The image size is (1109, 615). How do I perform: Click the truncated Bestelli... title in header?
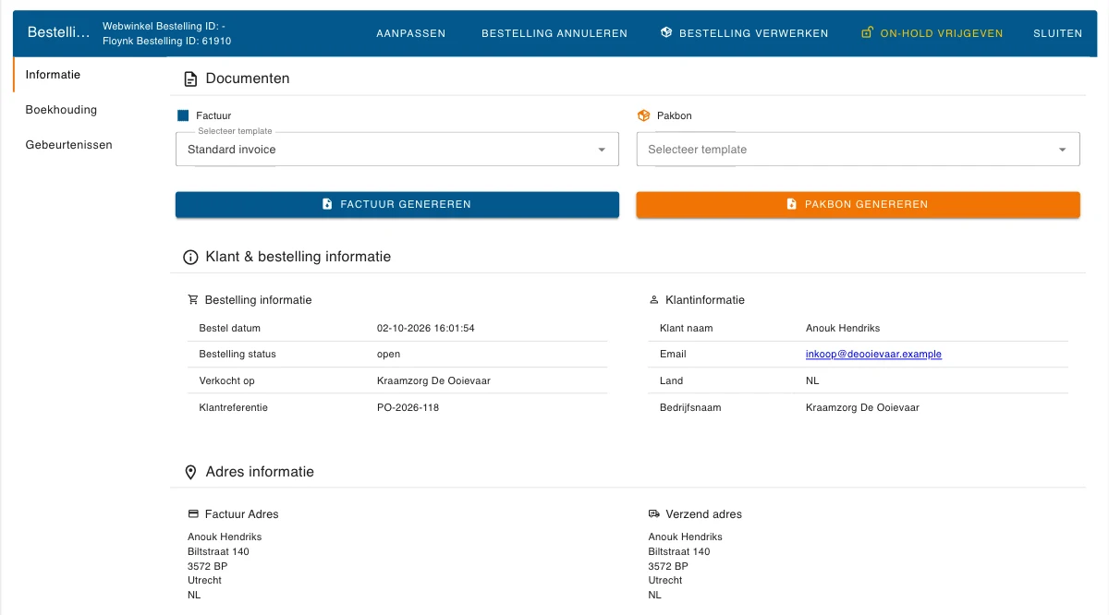59,32
